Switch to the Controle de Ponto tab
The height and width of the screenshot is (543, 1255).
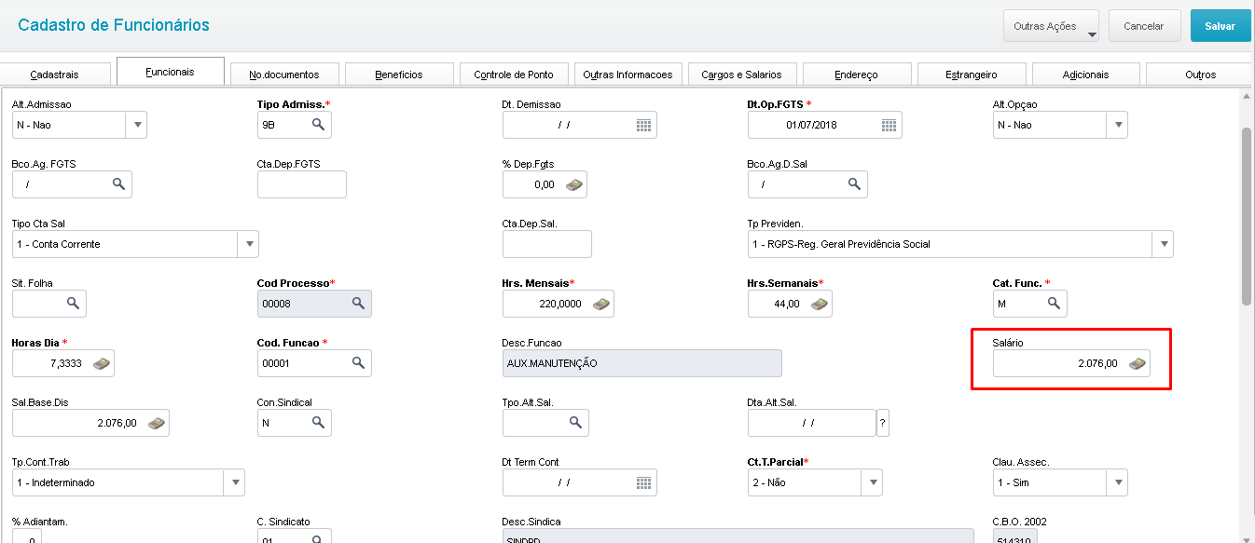pyautogui.click(x=514, y=75)
